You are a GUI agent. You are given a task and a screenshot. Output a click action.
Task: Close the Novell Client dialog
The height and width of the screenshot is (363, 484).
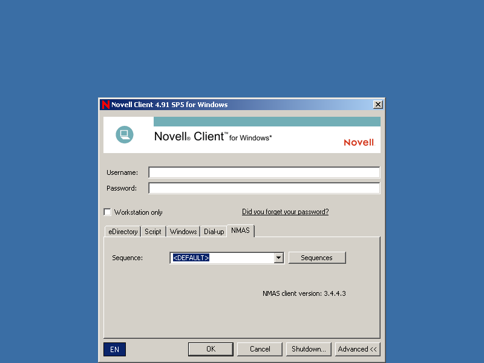[378, 105]
